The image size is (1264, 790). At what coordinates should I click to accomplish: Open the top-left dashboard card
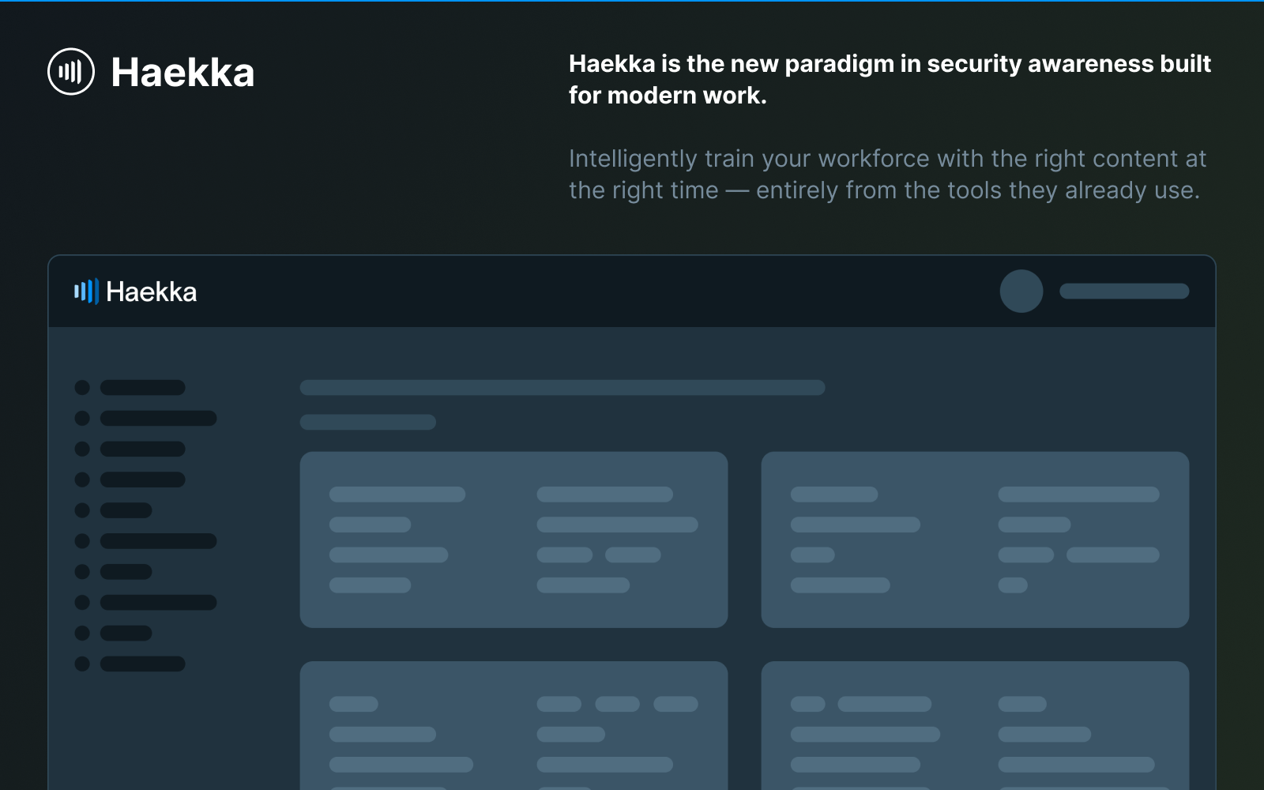pos(513,540)
